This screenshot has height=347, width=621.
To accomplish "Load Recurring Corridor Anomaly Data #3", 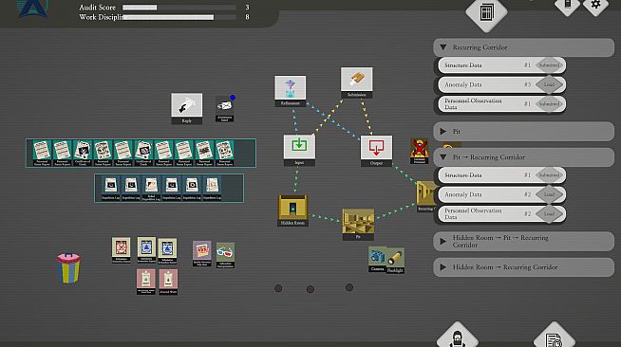I will point(550,84).
